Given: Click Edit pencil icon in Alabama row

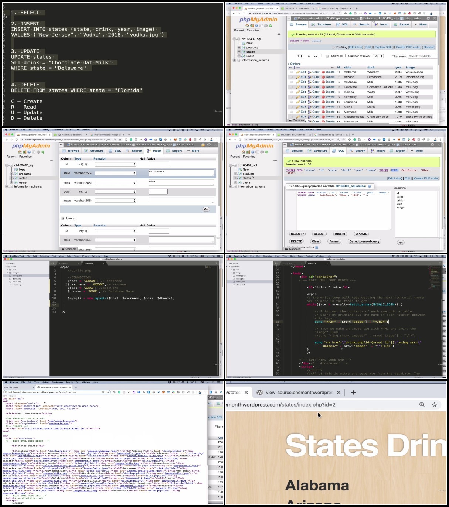Looking at the screenshot, I should [298, 72].
